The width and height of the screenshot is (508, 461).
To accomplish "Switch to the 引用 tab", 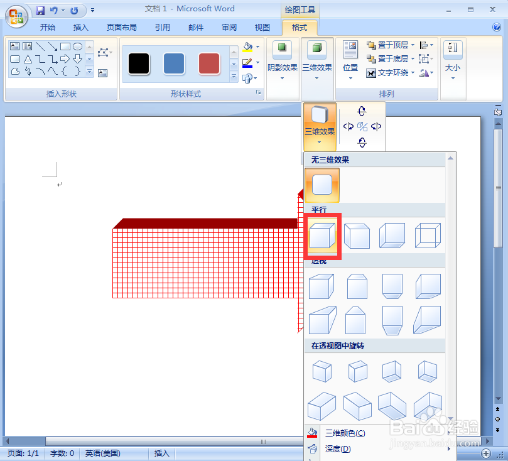I will [x=162, y=27].
